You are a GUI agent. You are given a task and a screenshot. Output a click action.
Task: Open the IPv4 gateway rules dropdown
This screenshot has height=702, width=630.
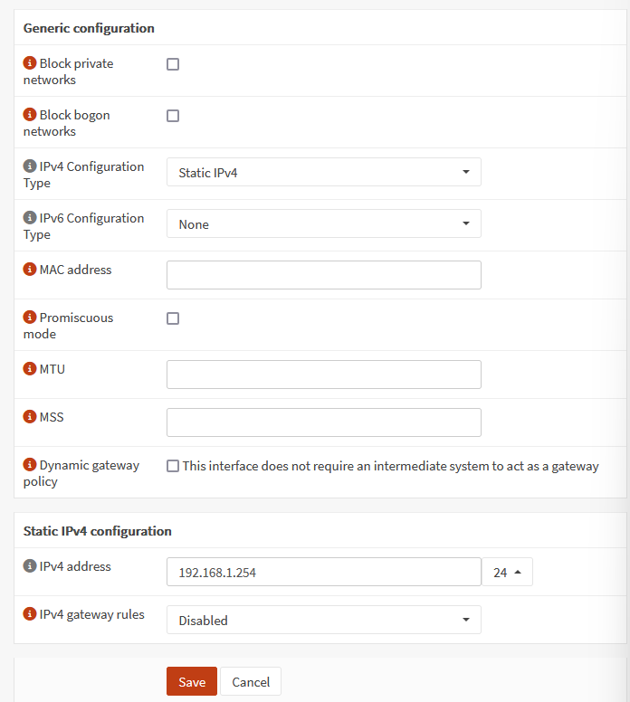(323, 620)
